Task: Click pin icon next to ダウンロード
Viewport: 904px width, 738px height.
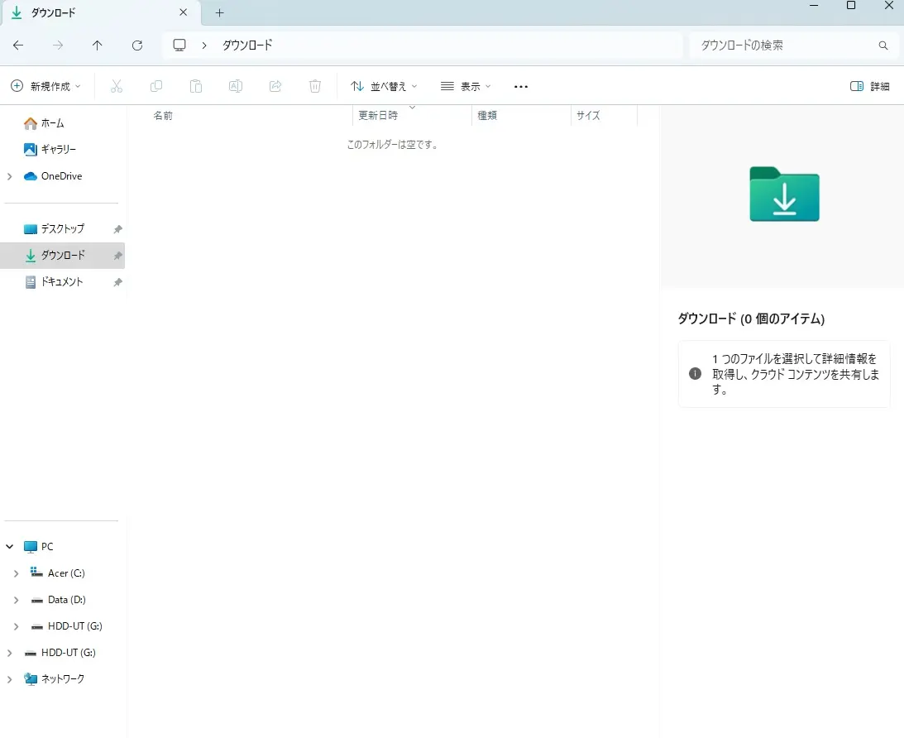Action: click(117, 256)
